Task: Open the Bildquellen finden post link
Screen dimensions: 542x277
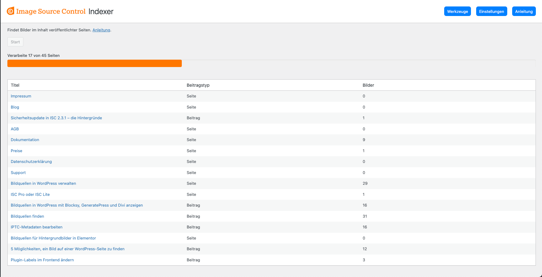Action: 27,216
